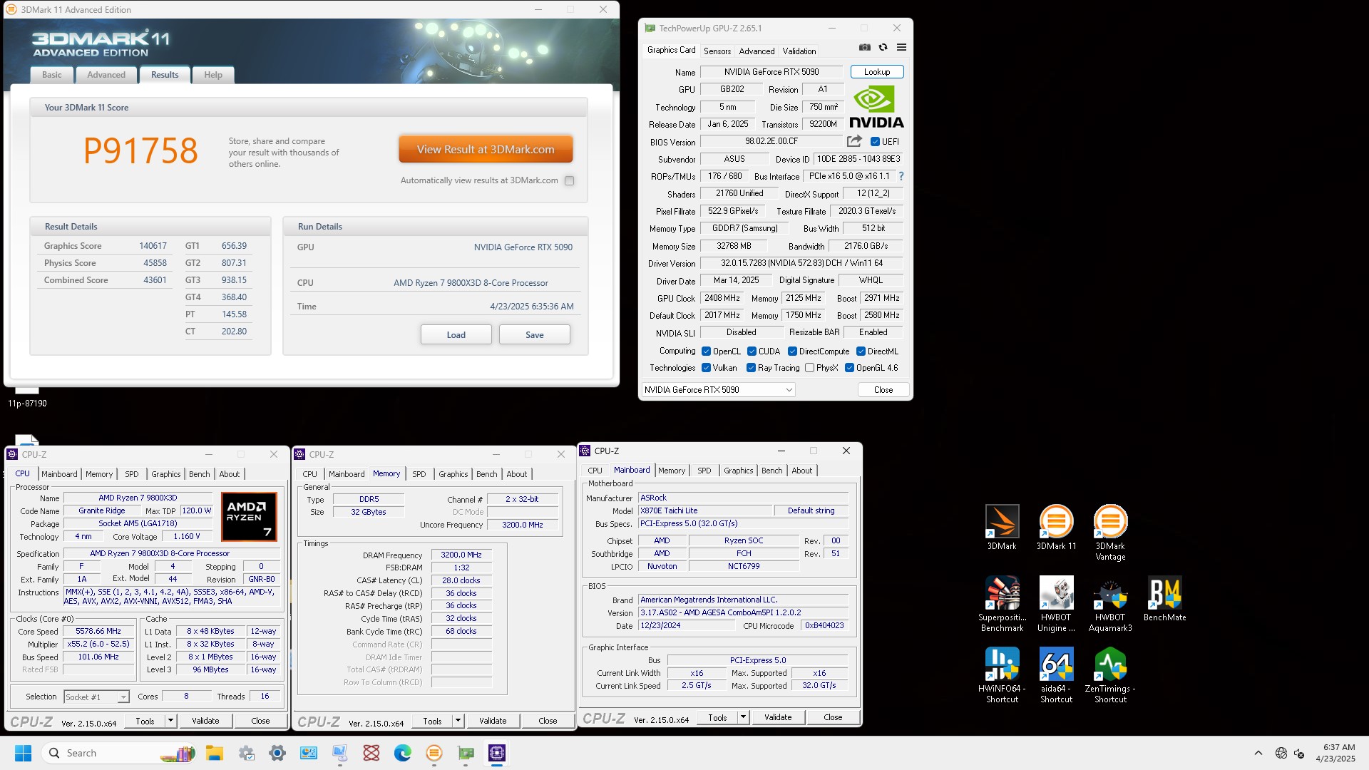Switch to the Basic tab in 3DMark 11

51,75
